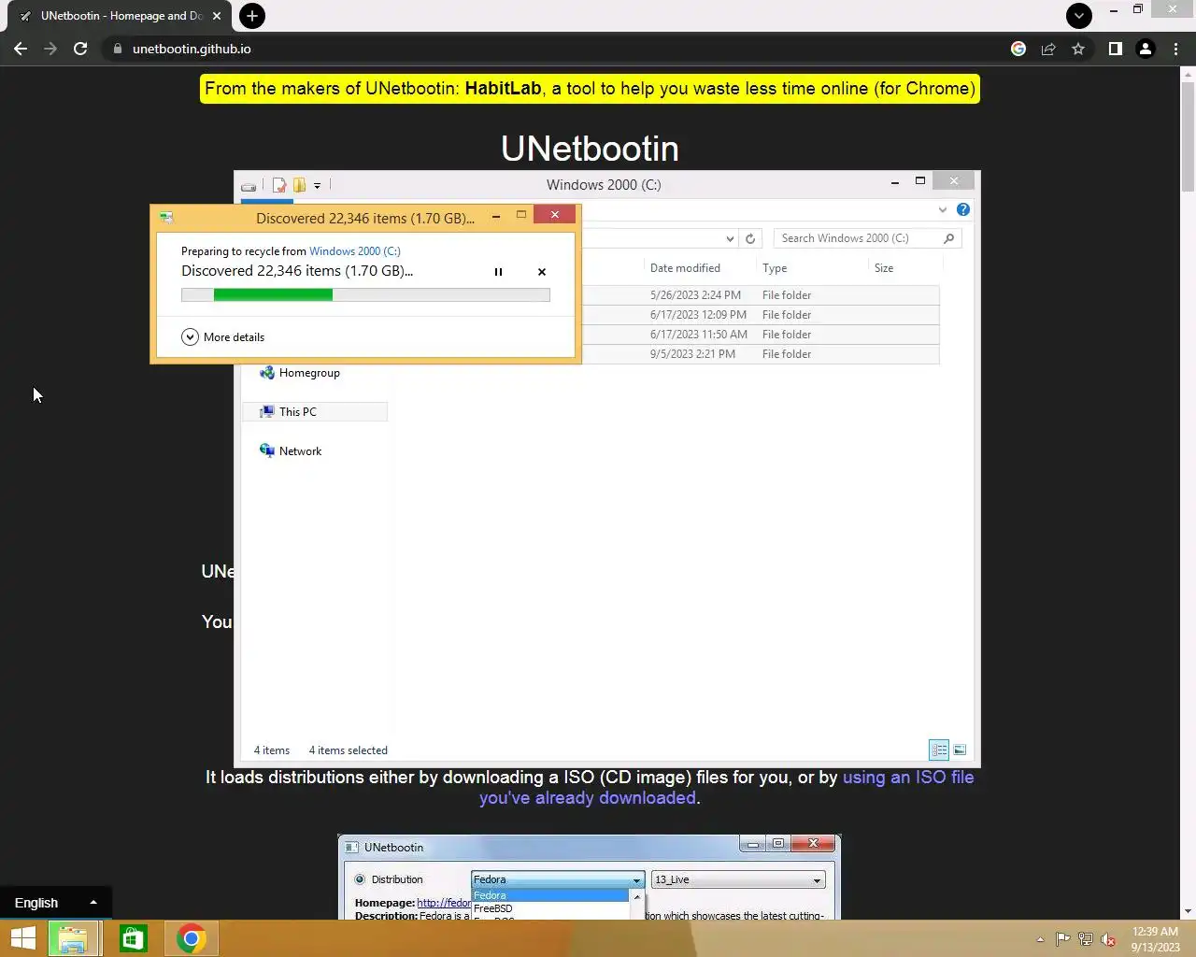Click the drive icon in Explorer title bar
Viewport: 1196px width, 957px height.
pos(249,185)
